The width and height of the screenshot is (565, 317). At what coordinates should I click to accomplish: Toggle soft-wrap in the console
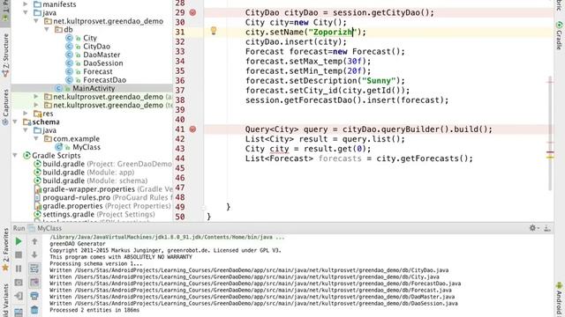tap(34, 269)
